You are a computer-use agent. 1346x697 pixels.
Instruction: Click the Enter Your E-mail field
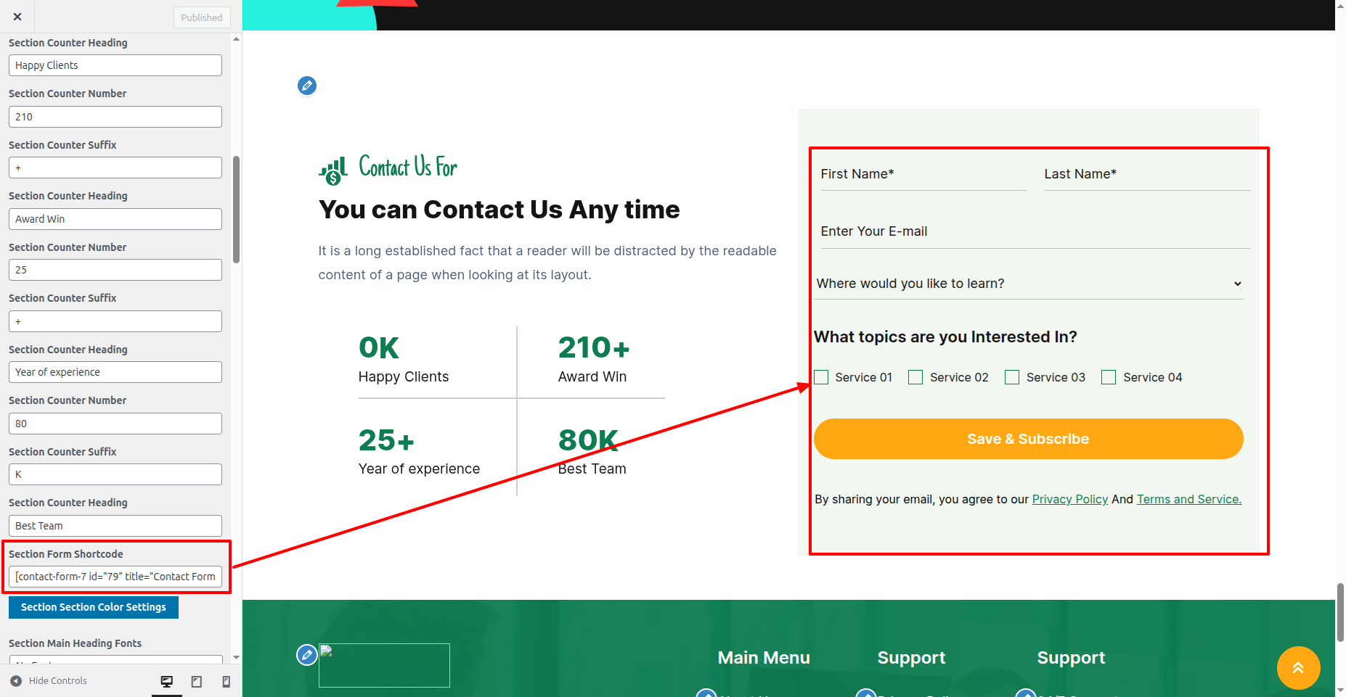tap(1035, 231)
